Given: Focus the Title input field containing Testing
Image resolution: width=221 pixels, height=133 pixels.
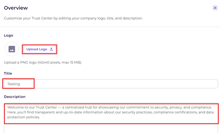Looking at the screenshot, I should click(111, 84).
